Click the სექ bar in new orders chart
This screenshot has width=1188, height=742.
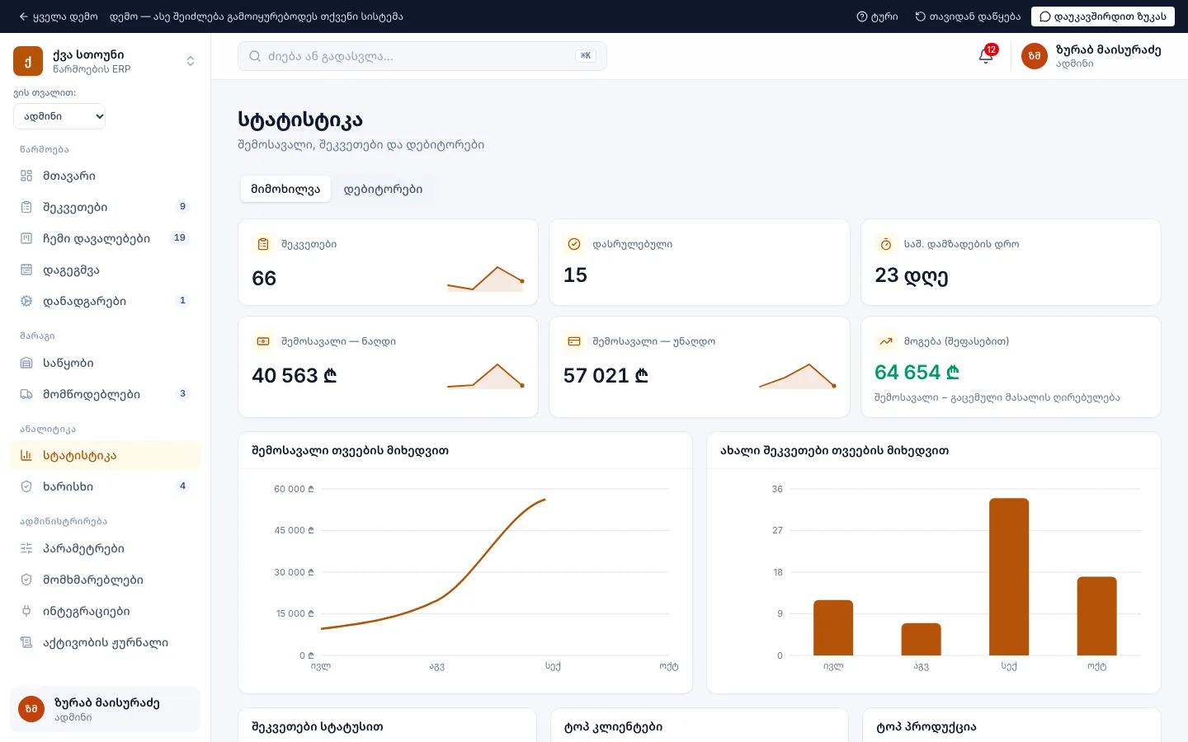click(1009, 576)
